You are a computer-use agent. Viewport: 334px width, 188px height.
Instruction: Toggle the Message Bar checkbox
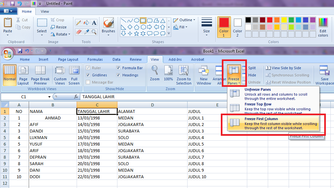[x=88, y=82]
